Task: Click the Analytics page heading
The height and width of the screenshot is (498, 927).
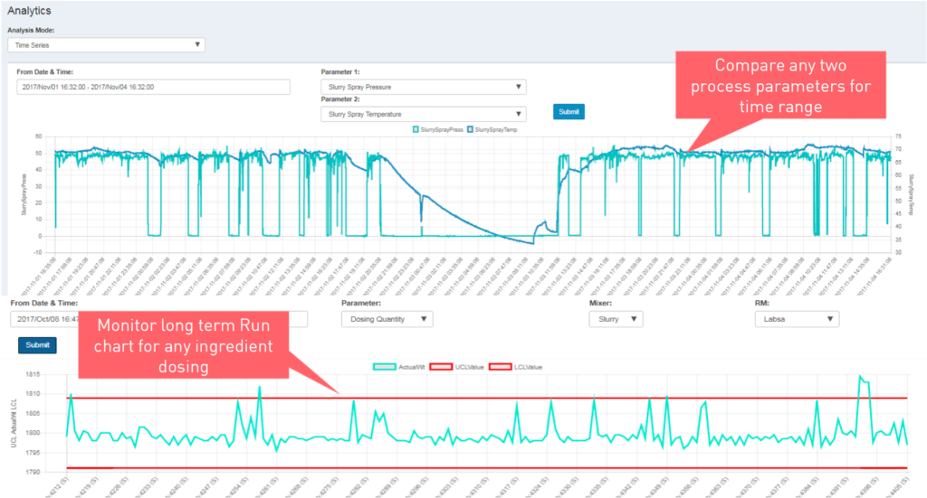Action: [29, 11]
